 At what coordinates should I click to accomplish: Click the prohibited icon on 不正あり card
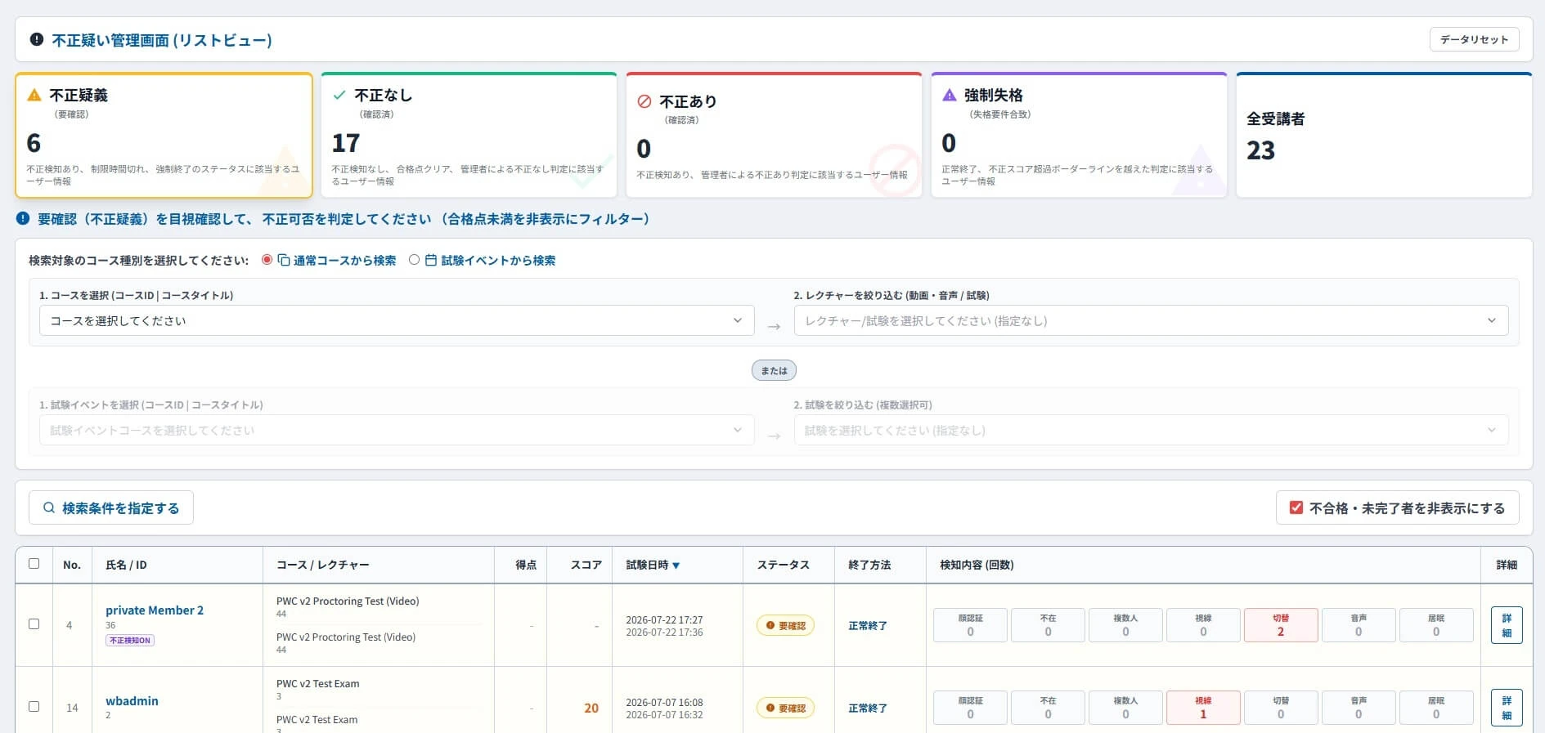(644, 101)
